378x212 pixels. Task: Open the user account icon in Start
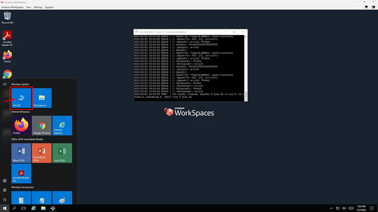coord(4,181)
